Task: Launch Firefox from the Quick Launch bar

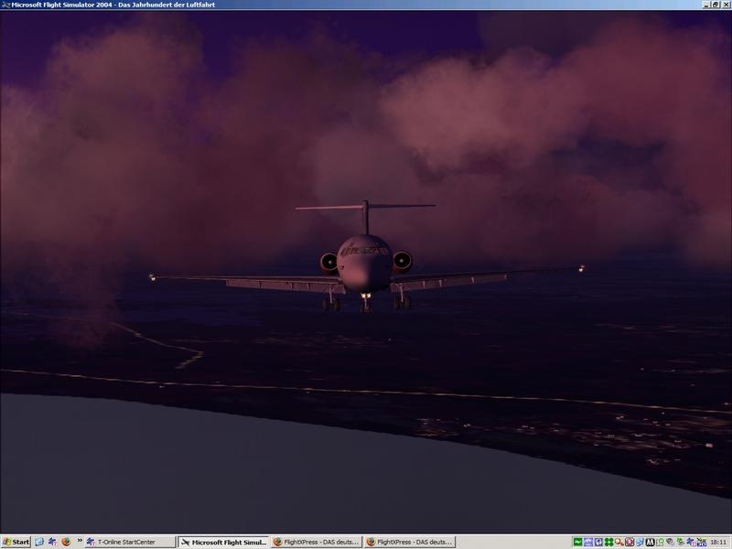Action: point(66,542)
